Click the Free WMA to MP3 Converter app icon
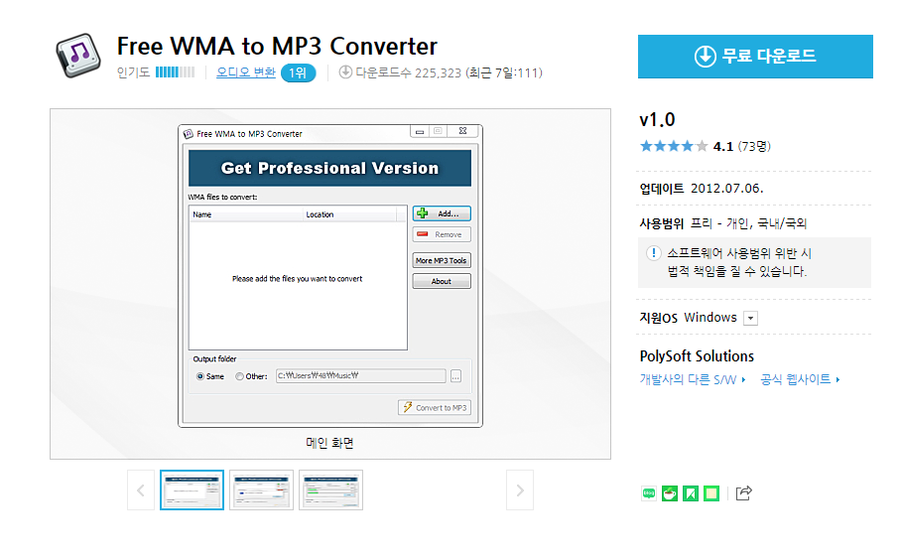Image resolution: width=902 pixels, height=558 pixels. click(x=78, y=56)
